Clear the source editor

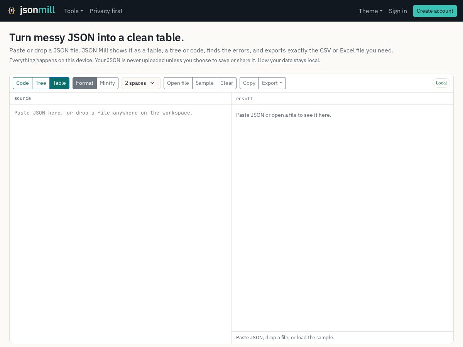coord(226,83)
